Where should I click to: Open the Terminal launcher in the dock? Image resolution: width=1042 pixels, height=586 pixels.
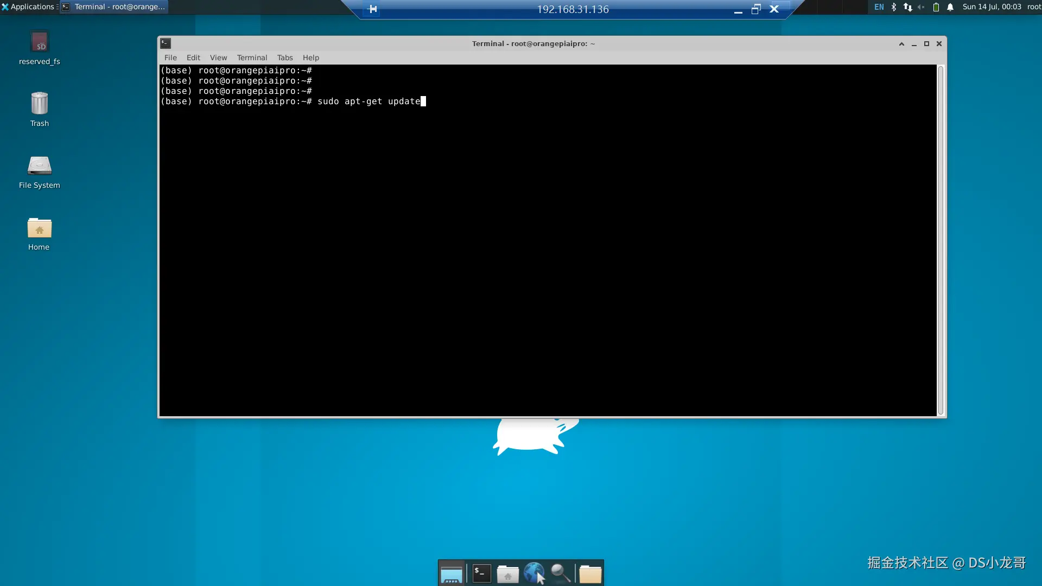pos(481,573)
